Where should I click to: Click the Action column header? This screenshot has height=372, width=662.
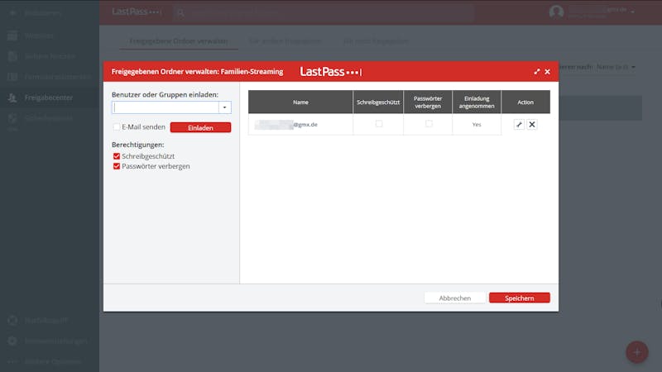[525, 102]
